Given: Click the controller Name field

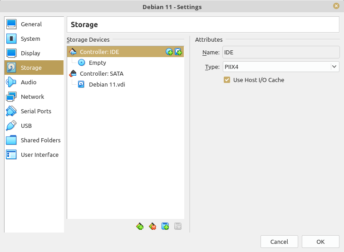Looking at the screenshot, I should click(x=281, y=53).
